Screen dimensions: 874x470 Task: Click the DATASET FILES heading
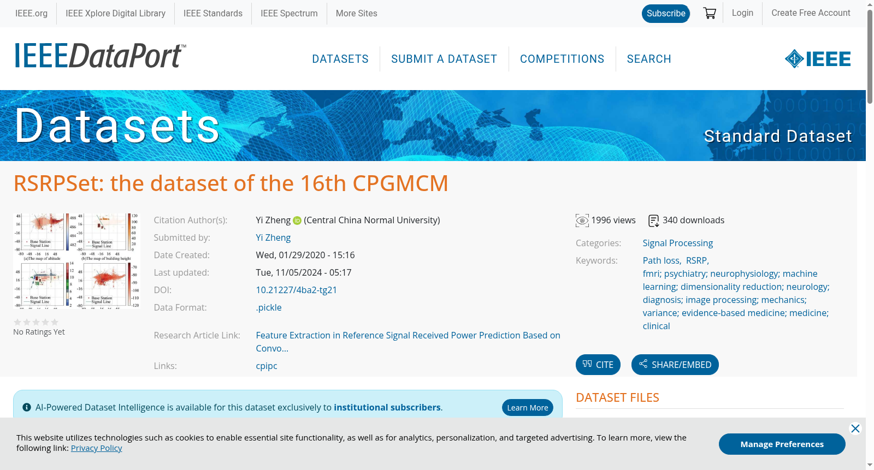click(x=617, y=397)
